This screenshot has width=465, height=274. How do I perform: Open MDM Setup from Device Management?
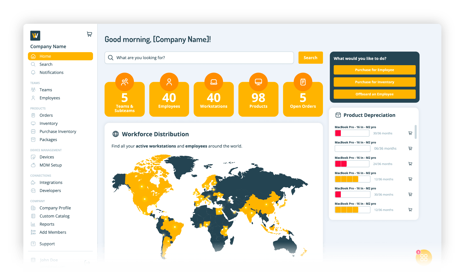click(51, 165)
